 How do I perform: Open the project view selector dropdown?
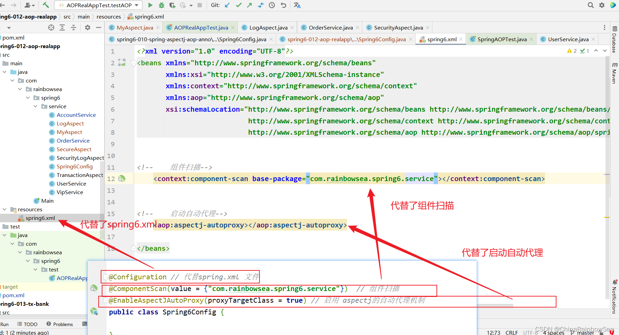tap(9, 27)
